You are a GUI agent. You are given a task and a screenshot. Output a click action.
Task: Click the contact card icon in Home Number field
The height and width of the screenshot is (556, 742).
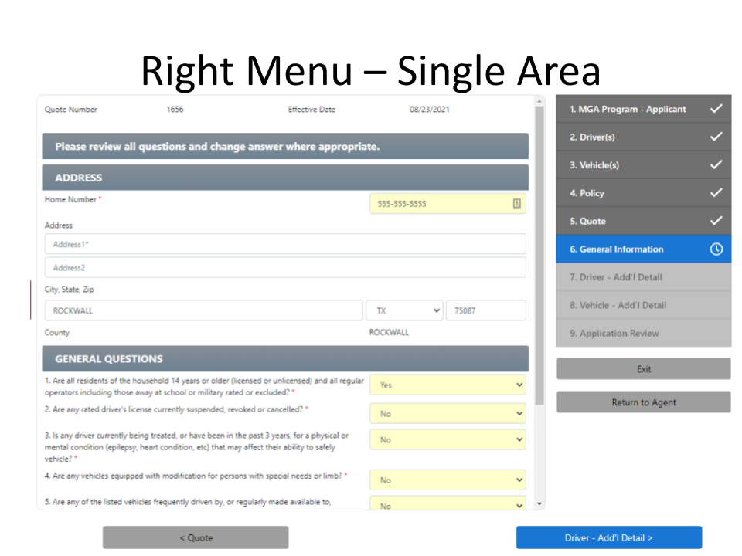coord(516,204)
